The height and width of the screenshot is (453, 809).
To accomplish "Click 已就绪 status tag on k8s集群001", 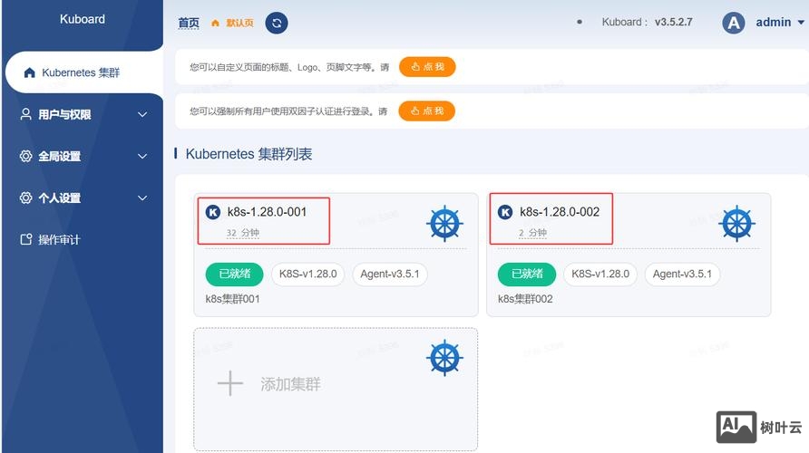I will pyautogui.click(x=234, y=275).
